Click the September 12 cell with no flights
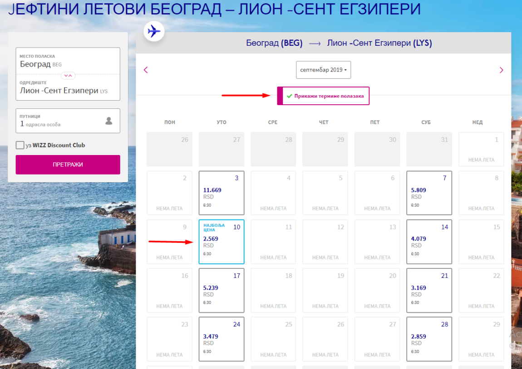The image size is (522, 369). [325, 242]
